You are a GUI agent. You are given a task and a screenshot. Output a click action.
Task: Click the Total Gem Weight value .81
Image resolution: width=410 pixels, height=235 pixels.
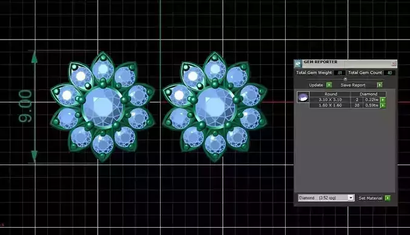tap(340, 73)
